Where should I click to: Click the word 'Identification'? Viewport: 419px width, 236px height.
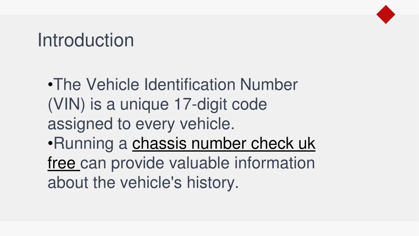click(190, 84)
